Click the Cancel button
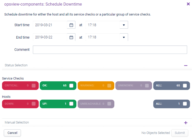Screen dimensions: 192x139 click(x=12, y=133)
